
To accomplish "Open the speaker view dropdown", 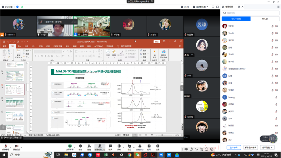I will click(201, 6).
